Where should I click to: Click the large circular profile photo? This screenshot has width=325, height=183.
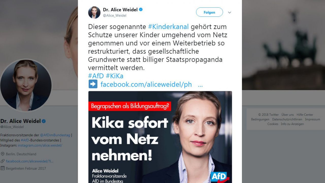coord(26,85)
